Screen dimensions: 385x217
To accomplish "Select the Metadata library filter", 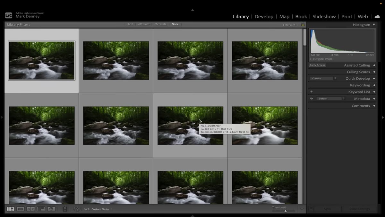I will pos(160,24).
